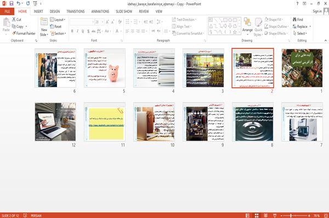
Task: Click the Cut command
Action: point(16,20)
